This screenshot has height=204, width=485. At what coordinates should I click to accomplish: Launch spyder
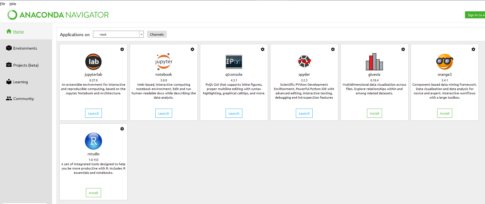[x=304, y=113]
